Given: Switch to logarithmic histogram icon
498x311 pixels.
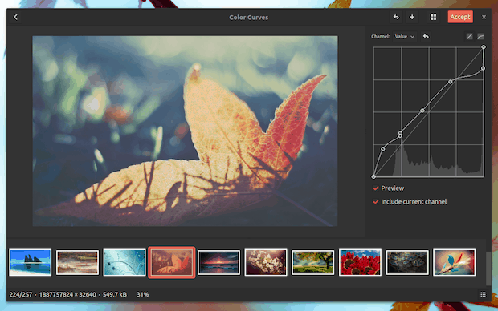Looking at the screenshot, I should pyautogui.click(x=480, y=37).
